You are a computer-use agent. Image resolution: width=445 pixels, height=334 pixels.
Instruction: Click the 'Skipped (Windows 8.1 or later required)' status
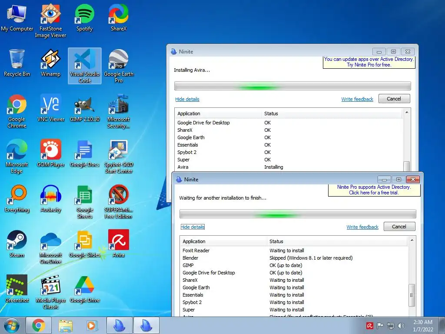311,258
